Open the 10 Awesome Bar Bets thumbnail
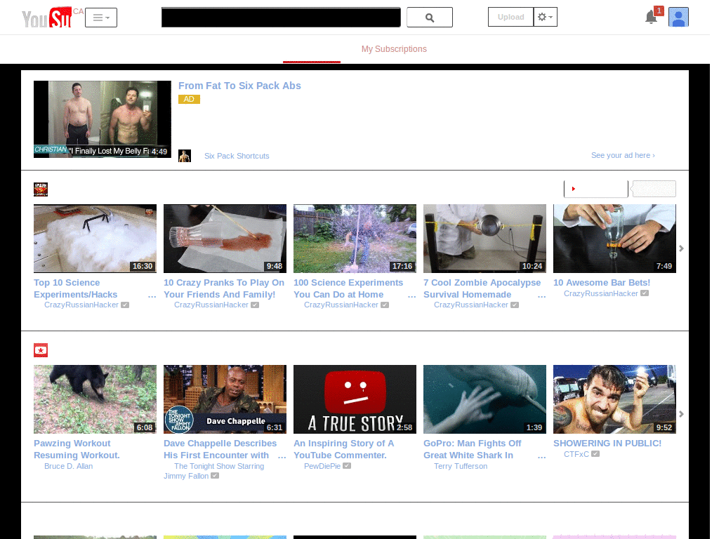This screenshot has width=719, height=539. (x=614, y=239)
